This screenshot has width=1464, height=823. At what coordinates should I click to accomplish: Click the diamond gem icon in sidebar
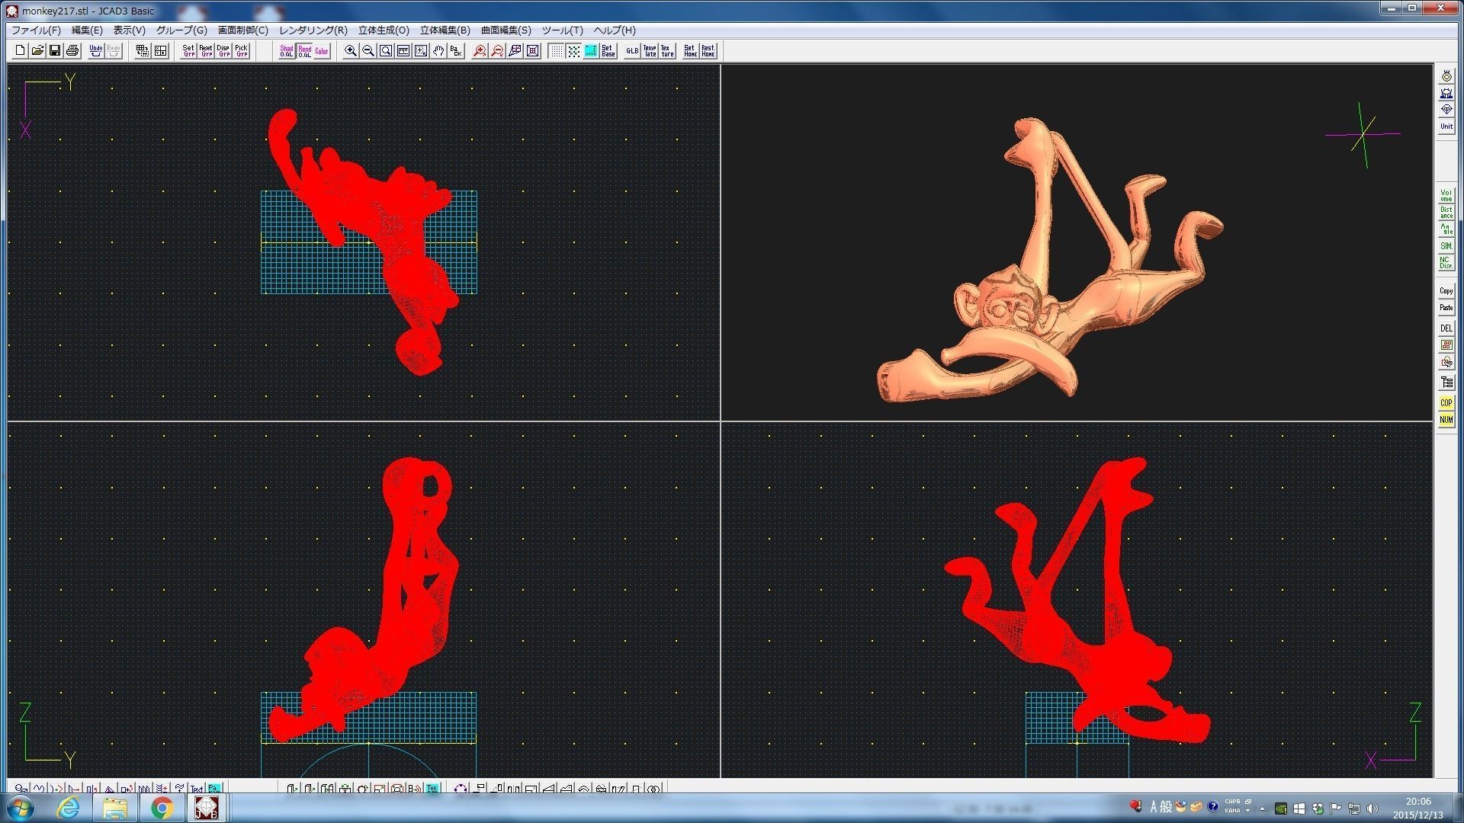[x=1446, y=110]
